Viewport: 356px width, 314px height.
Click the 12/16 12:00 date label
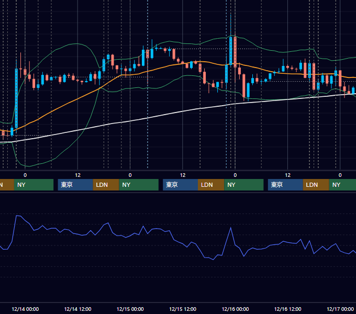point(287,309)
